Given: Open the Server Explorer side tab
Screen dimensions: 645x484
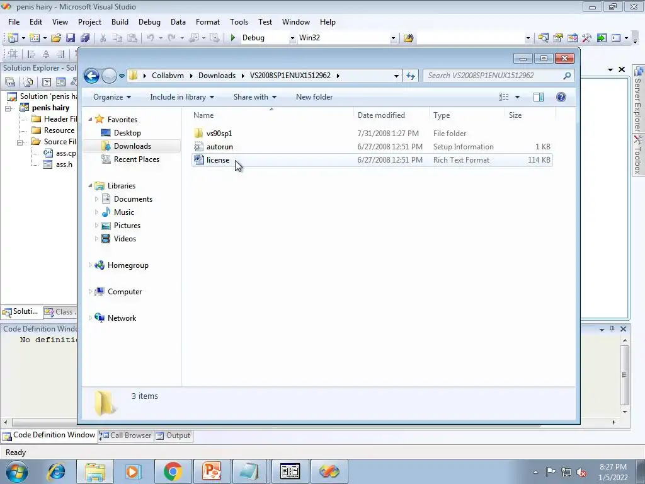Looking at the screenshot, I should [x=638, y=99].
